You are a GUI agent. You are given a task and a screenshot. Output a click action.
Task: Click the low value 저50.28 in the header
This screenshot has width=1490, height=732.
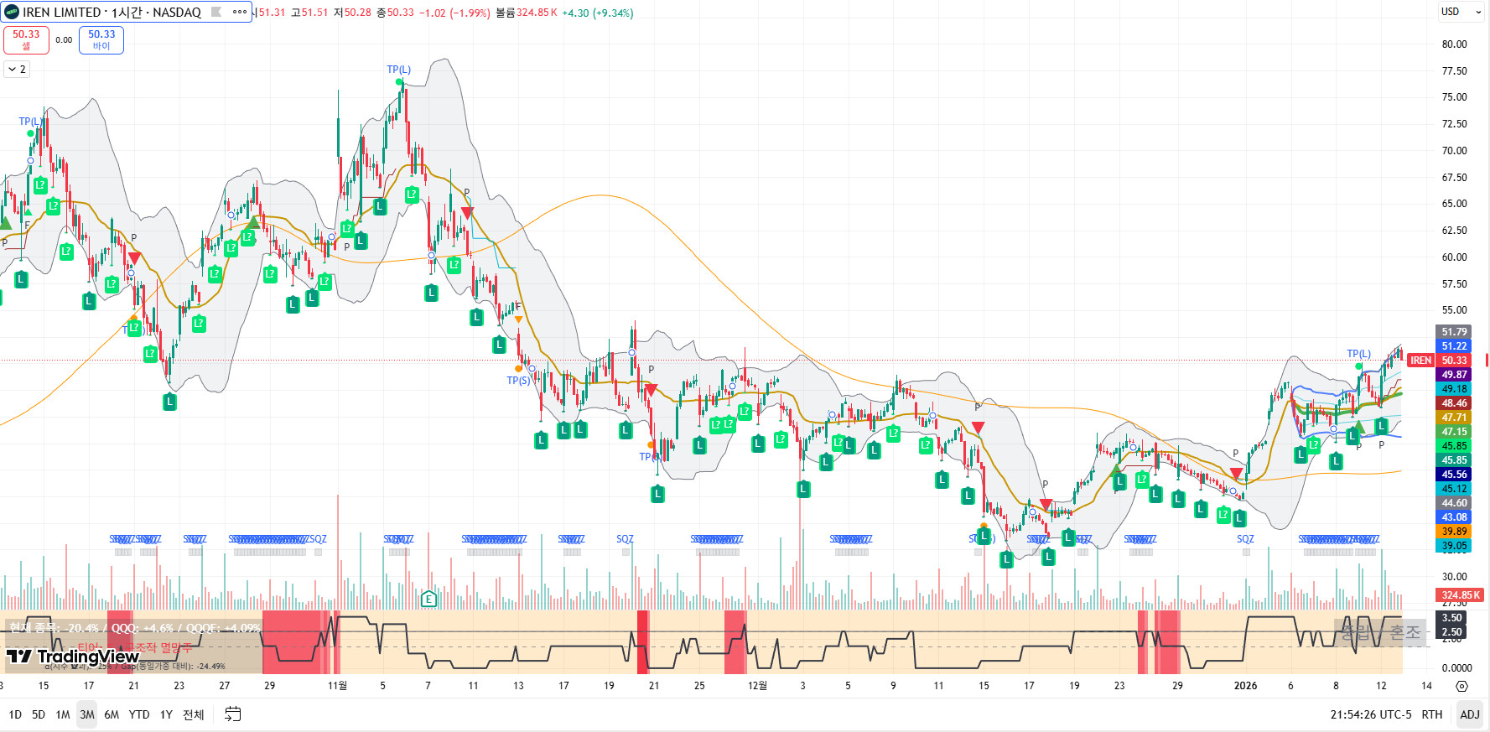pos(352,13)
